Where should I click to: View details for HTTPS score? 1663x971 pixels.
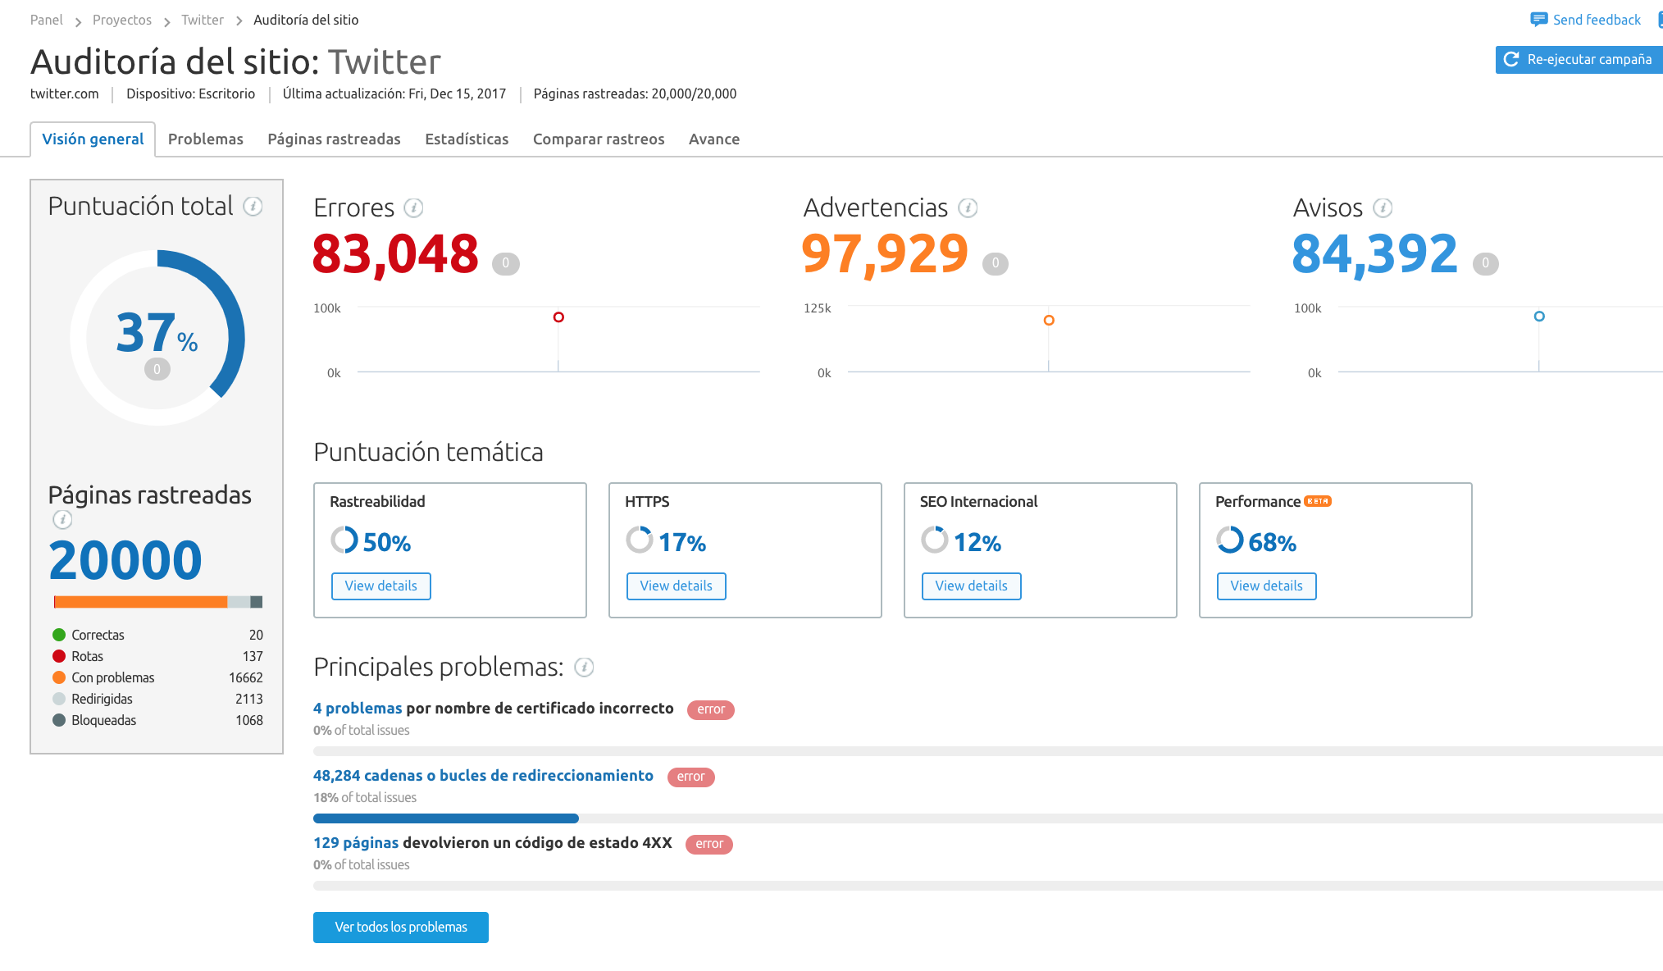677,586
